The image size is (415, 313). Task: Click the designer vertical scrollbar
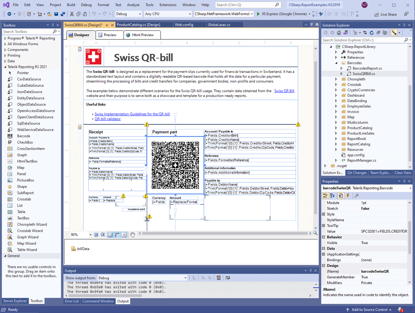pyautogui.click(x=316, y=138)
